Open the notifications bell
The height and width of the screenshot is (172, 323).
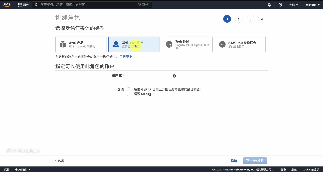(x=269, y=5)
